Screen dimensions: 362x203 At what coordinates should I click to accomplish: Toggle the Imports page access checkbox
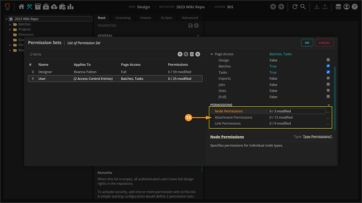[328, 78]
